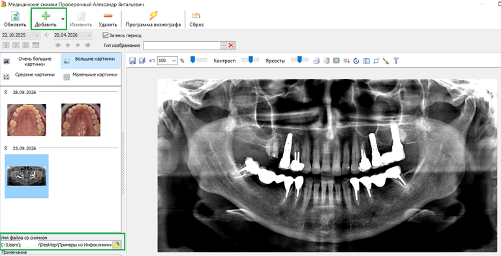Select Маленькие картинки view

pyautogui.click(x=91, y=76)
